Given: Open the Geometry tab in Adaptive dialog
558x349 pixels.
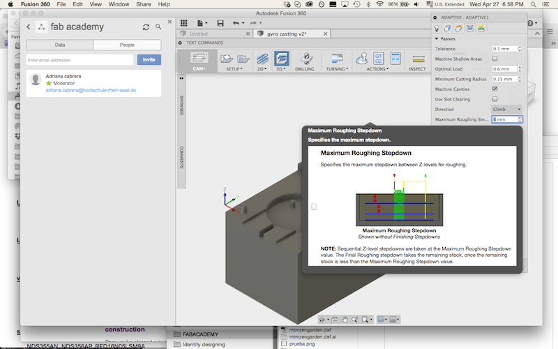Looking at the screenshot, I should click(448, 29).
